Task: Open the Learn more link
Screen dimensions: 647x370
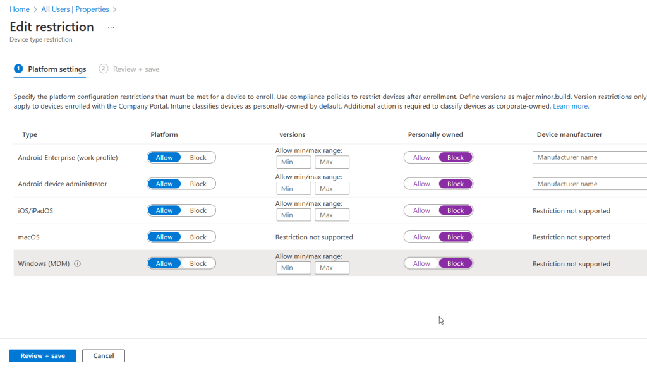Action: tap(571, 106)
